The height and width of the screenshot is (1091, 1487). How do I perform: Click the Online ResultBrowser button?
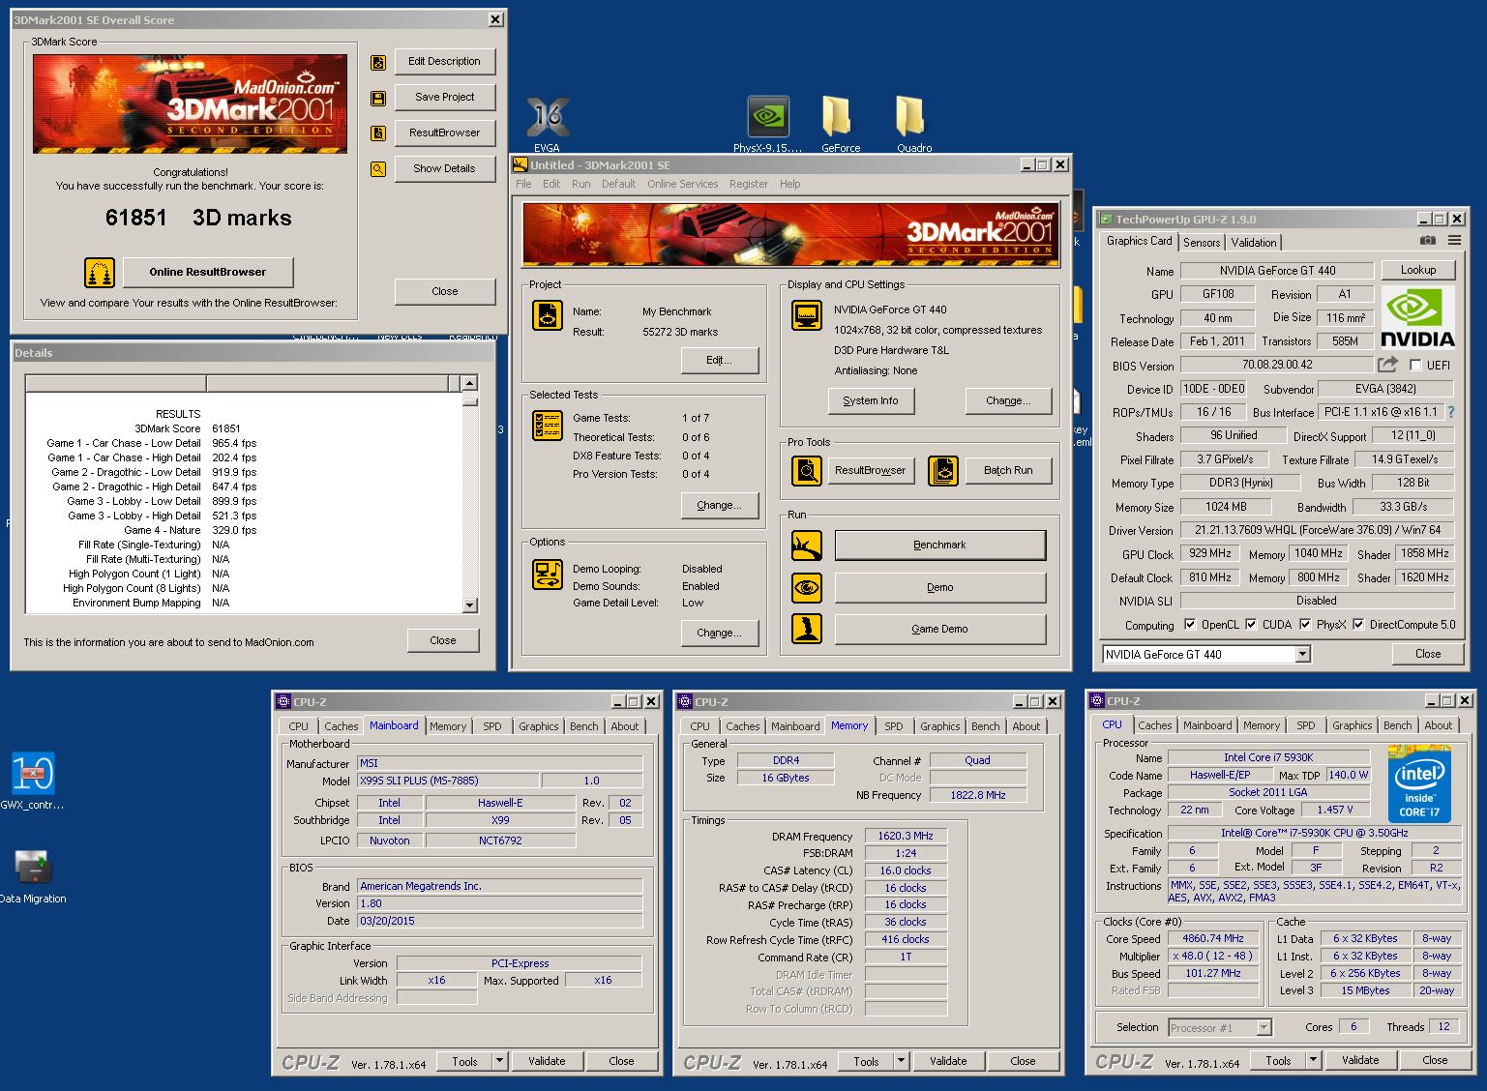(207, 272)
